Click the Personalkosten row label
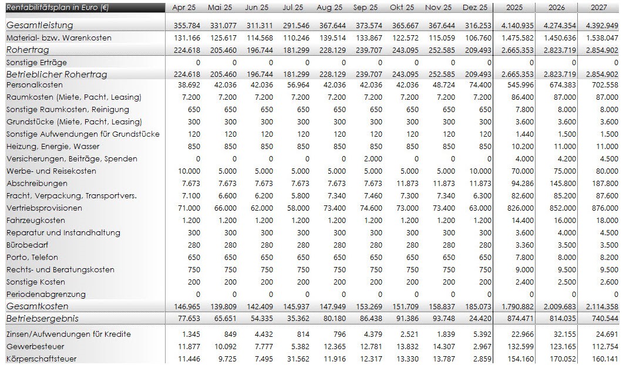Viewport: 626px width, 365px height. [33, 85]
